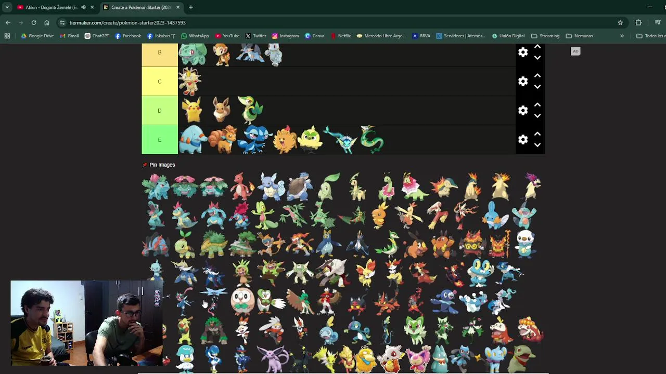This screenshot has height=374, width=666.
Task: Open Gmail bookmark
Action: point(70,36)
